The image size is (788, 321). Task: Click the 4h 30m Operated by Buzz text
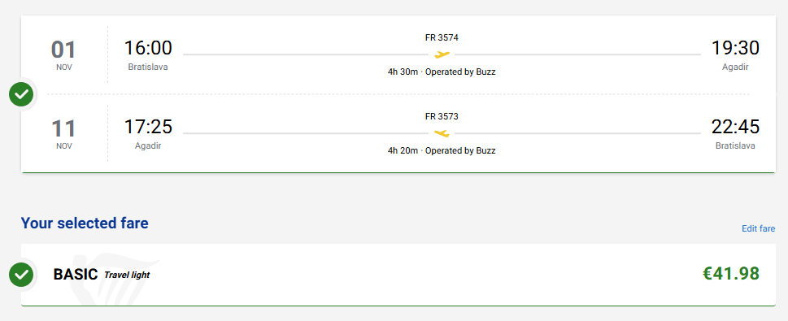tap(442, 72)
